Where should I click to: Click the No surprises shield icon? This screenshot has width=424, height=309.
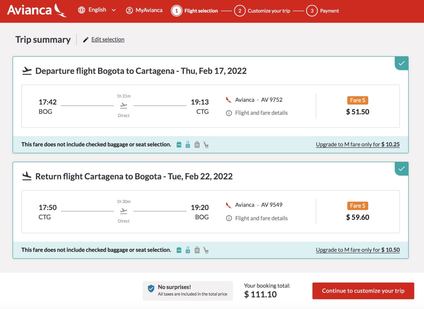pyautogui.click(x=151, y=288)
